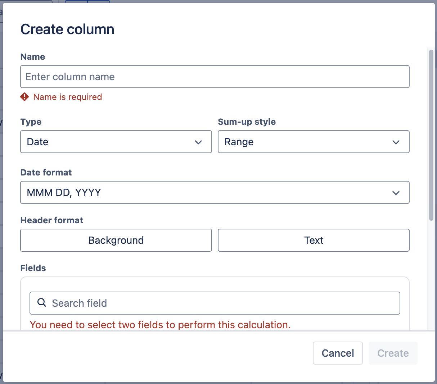Choose Background header format option
Viewport: 437px width, 384px height.
[116, 240]
